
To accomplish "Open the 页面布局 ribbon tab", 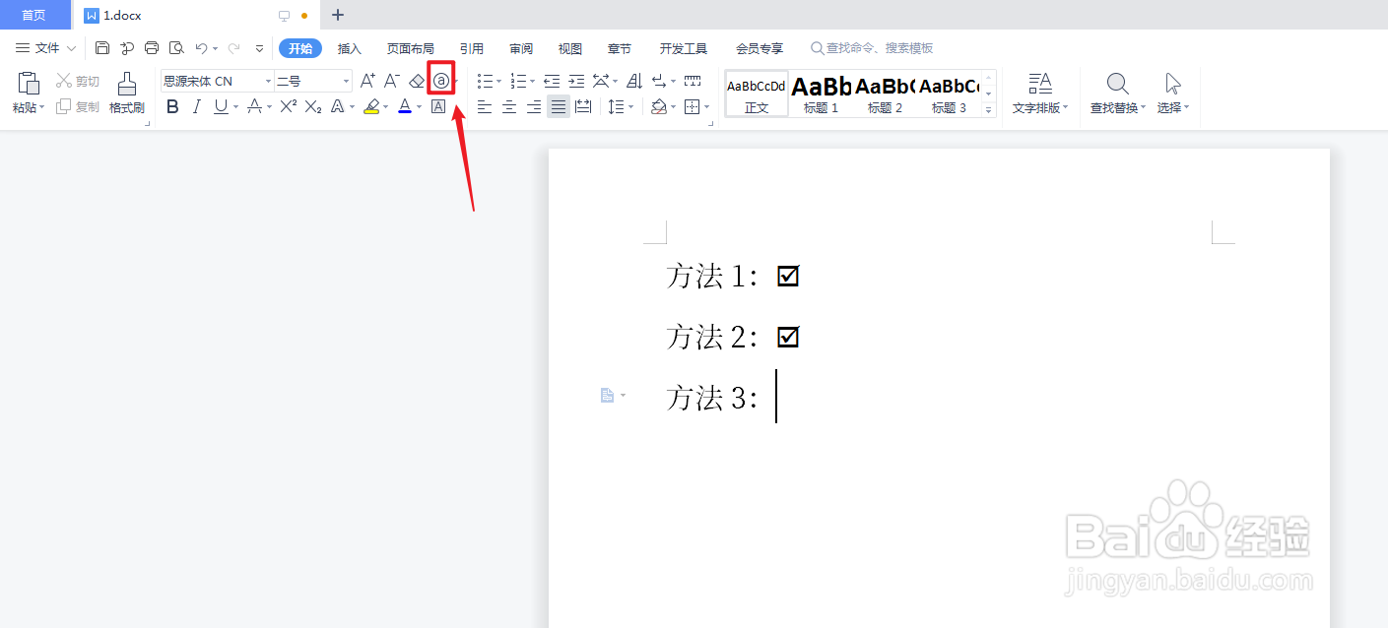I will coord(411,47).
